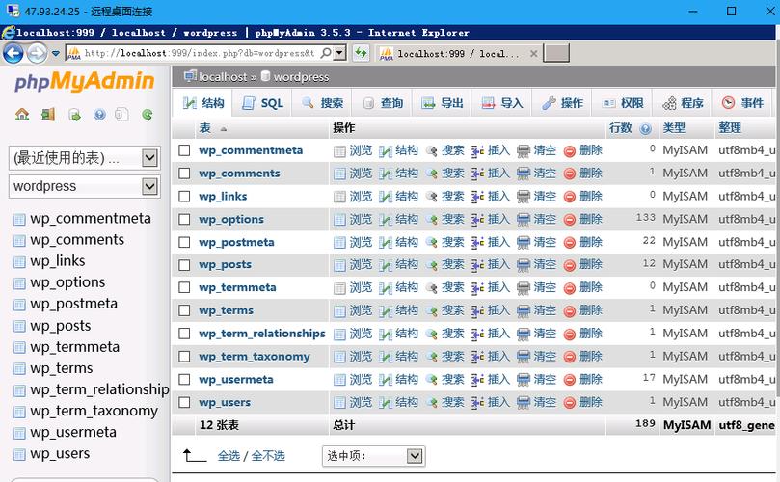Image resolution: width=780 pixels, height=482 pixels.
Task: Click Structure icon for wp_comments row
Action: (x=386, y=174)
